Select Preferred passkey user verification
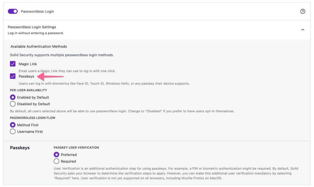The image size is (314, 187). click(56, 155)
